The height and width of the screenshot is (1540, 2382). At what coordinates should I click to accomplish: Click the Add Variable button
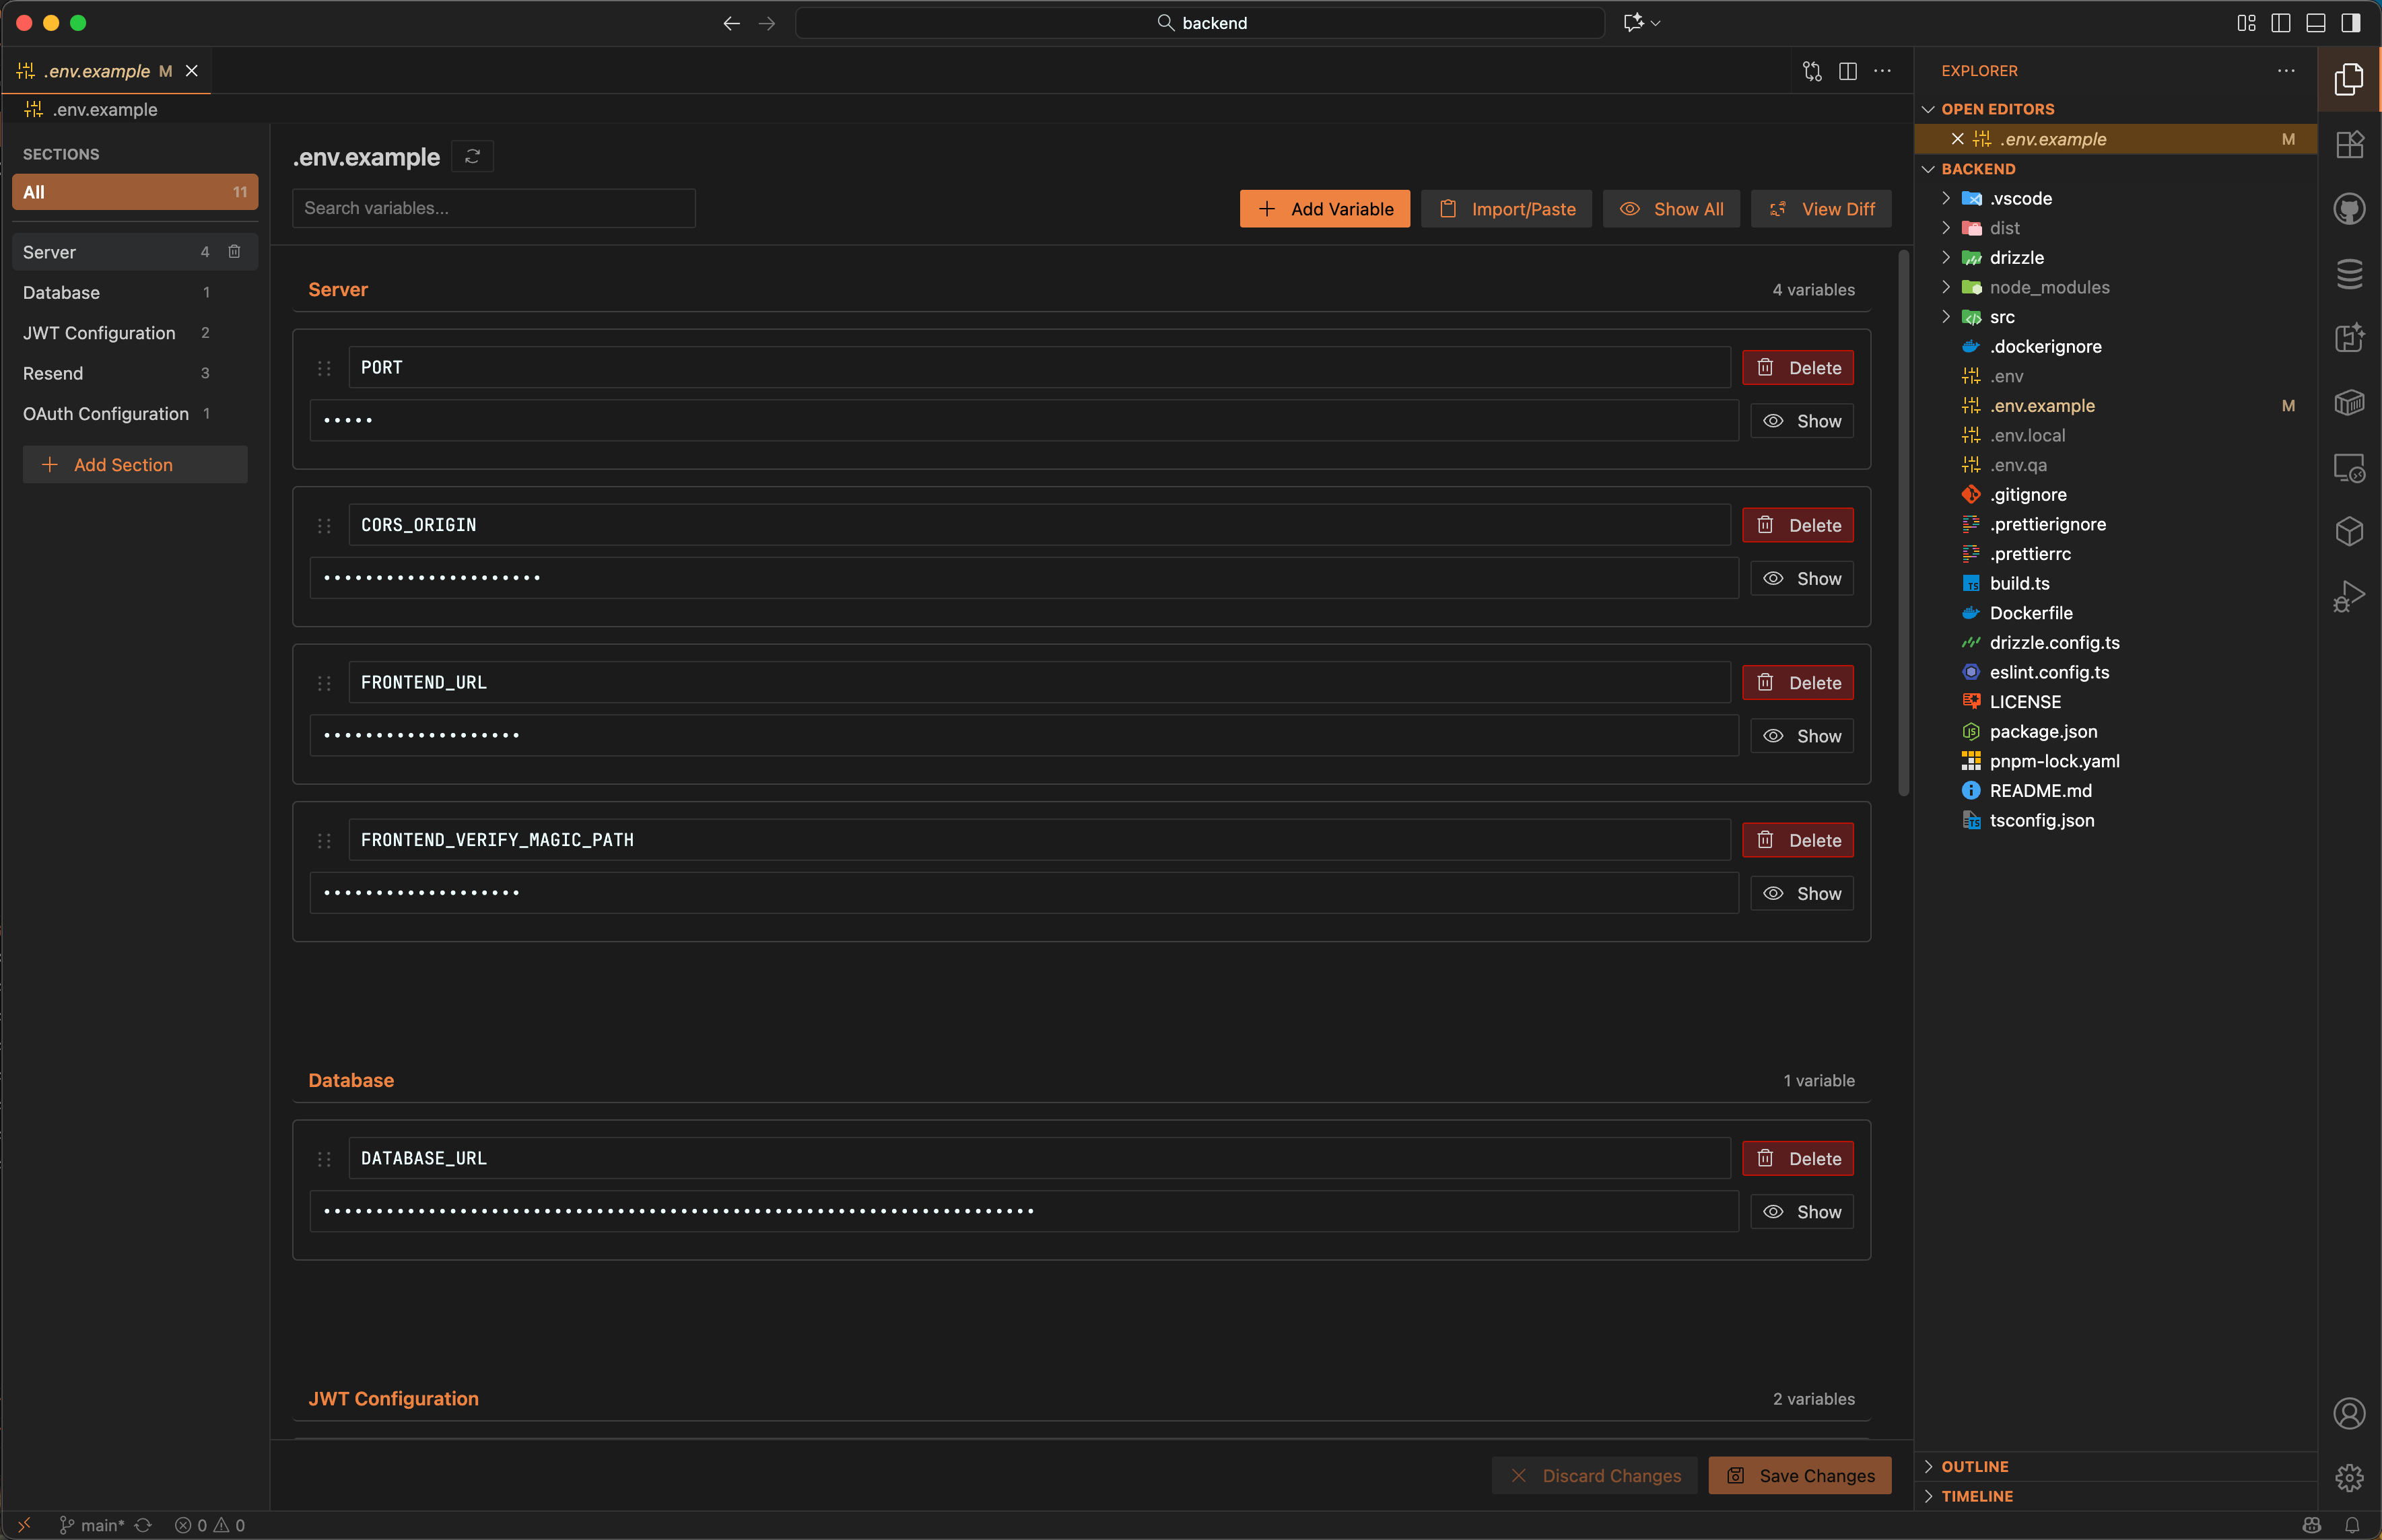[x=1324, y=209]
